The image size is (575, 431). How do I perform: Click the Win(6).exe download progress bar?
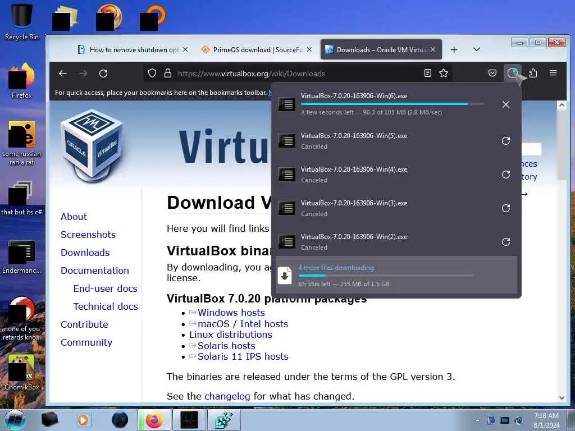[x=393, y=104]
